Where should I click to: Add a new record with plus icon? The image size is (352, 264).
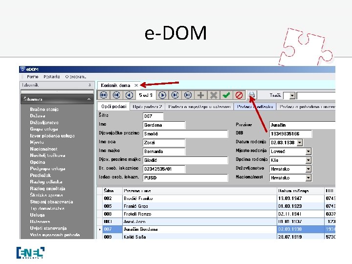[x=201, y=95]
